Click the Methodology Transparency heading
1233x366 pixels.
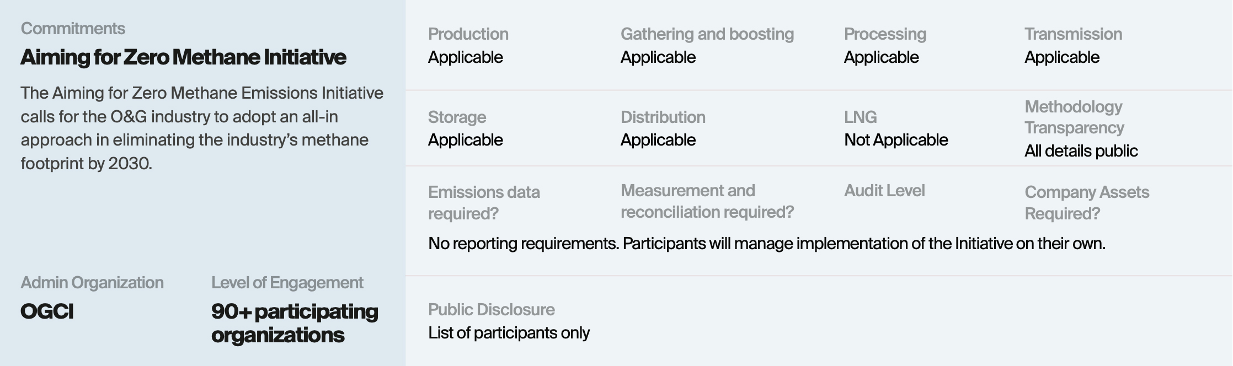pyautogui.click(x=1074, y=117)
